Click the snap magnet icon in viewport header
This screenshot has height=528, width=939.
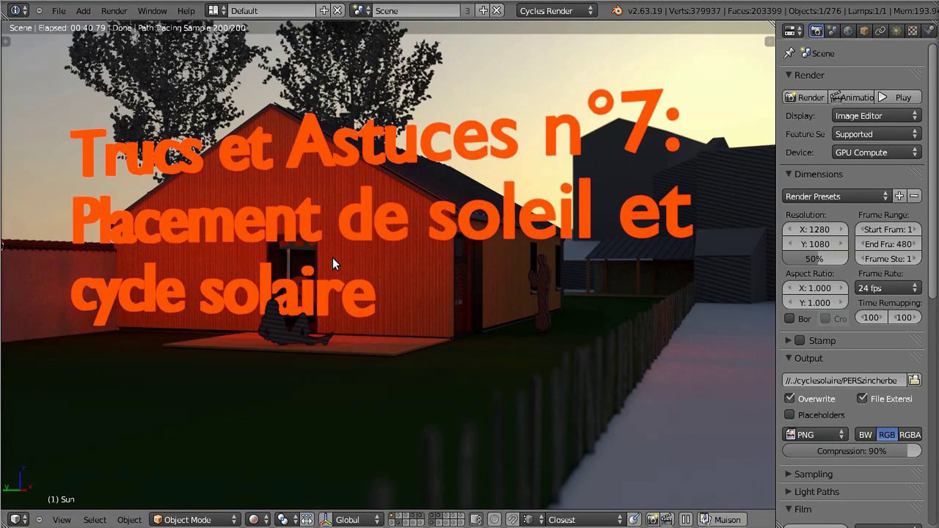512,519
